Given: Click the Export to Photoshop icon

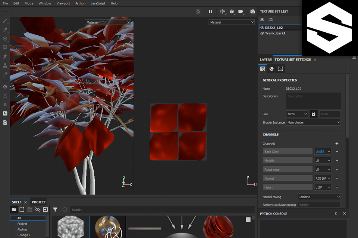Looking at the screenshot, I should click(5, 113).
